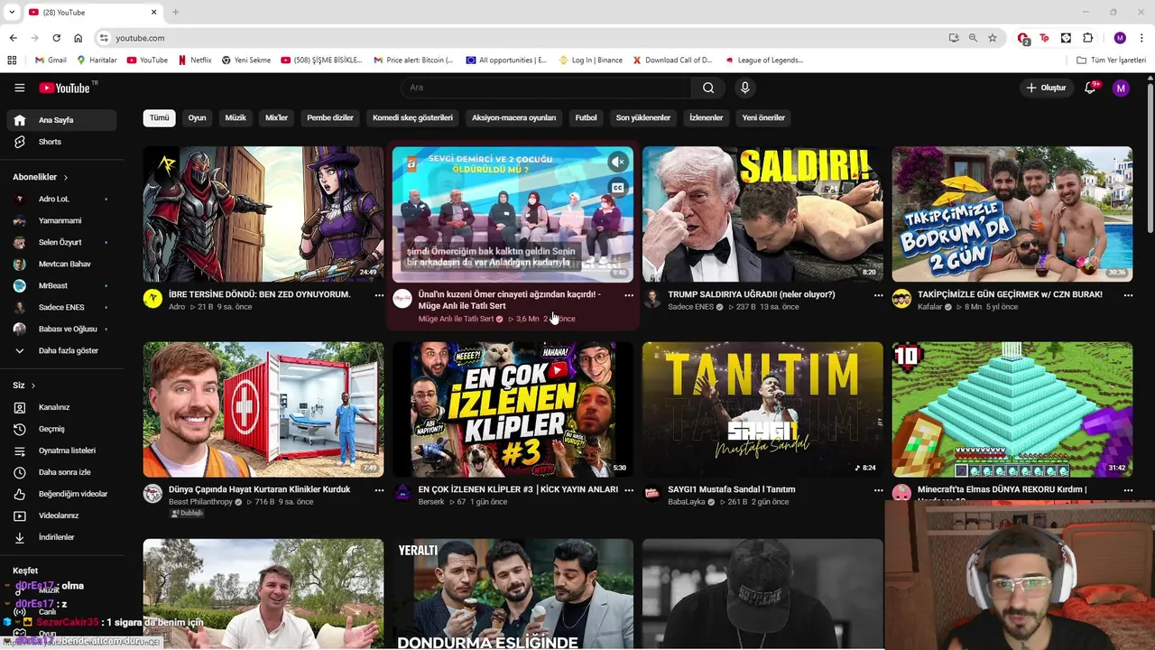Bookmark this page with the star icon

pyautogui.click(x=993, y=38)
